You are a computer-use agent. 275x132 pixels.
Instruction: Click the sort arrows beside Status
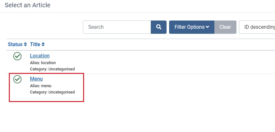(25, 44)
